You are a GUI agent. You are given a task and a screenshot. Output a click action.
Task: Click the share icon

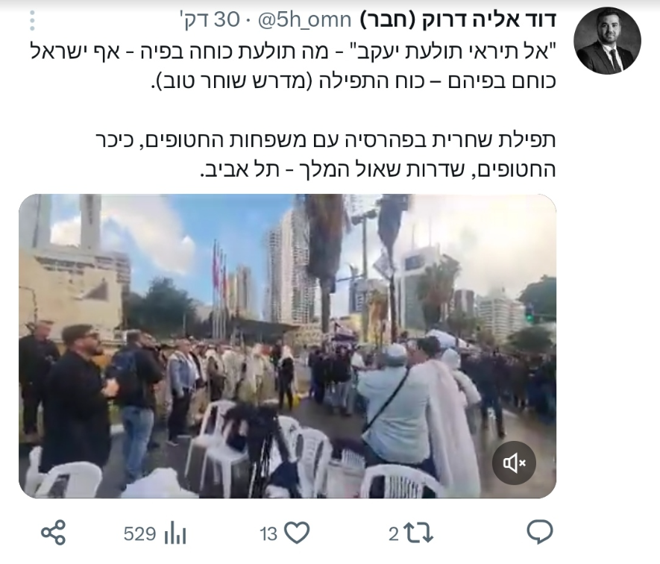click(54, 533)
